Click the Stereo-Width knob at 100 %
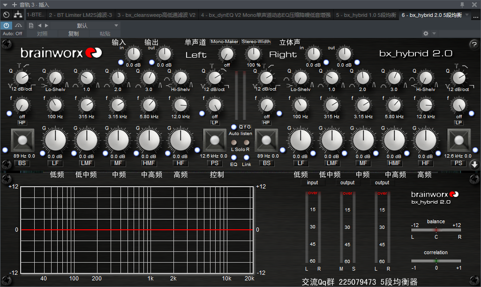The width and height of the screenshot is (481, 287). tap(253, 54)
